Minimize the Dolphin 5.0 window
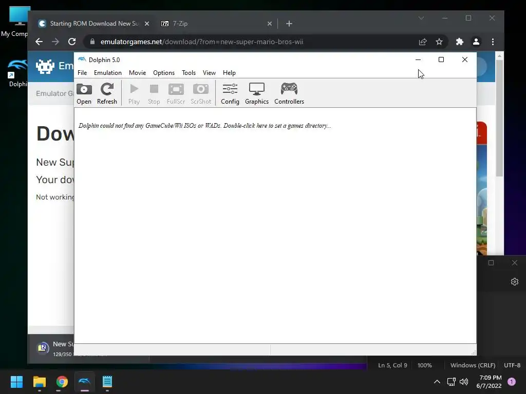 (418, 60)
